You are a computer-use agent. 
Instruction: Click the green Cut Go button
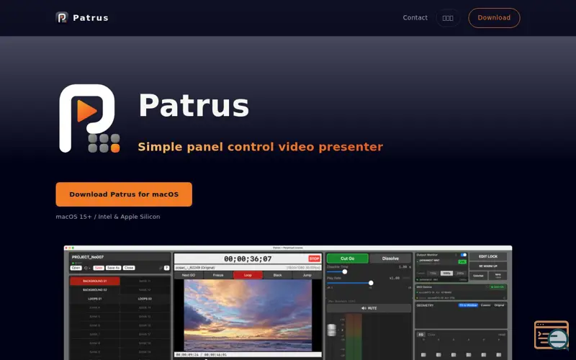point(348,258)
